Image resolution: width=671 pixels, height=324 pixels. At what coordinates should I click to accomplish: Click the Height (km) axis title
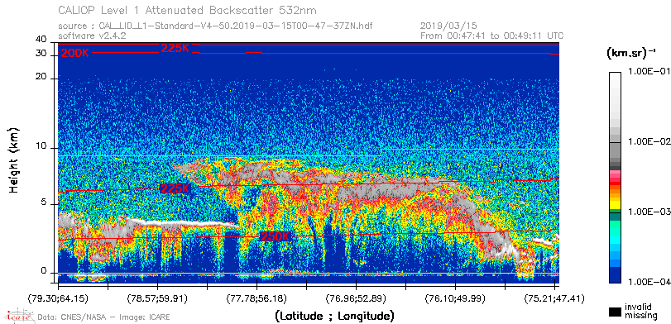pos(14,160)
